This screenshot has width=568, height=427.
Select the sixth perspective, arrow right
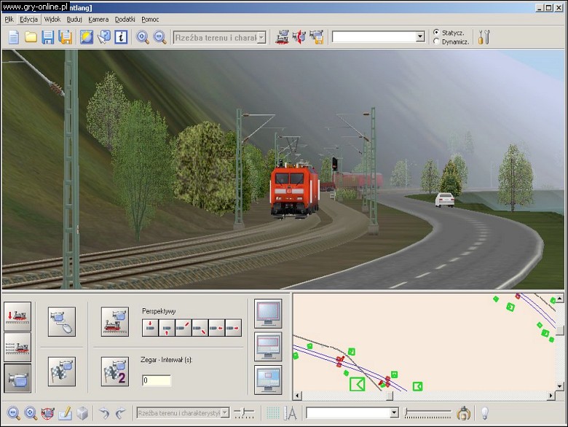tap(233, 328)
